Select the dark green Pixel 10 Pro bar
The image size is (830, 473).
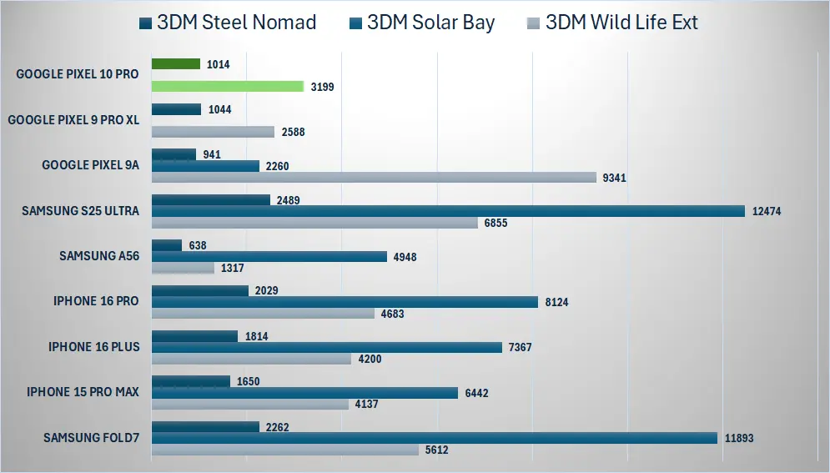pos(176,64)
